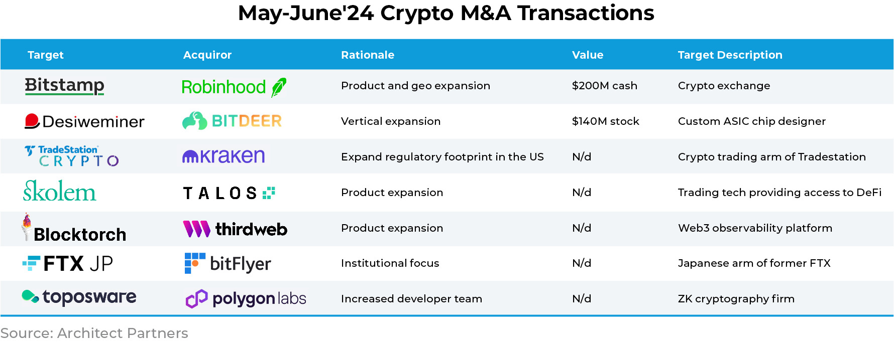Screen dimensions: 894x343
Task: Click the Value column header
Action: 588,55
